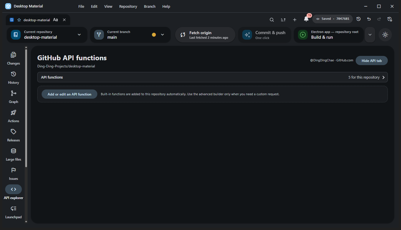Open the Issues flag panel
Viewport: 401px width, 230px height.
(13, 174)
